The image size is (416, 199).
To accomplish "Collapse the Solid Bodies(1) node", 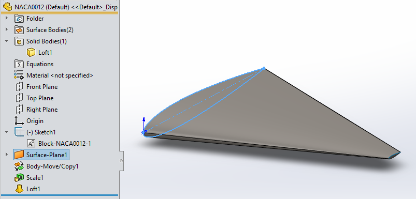I will click(7, 41).
